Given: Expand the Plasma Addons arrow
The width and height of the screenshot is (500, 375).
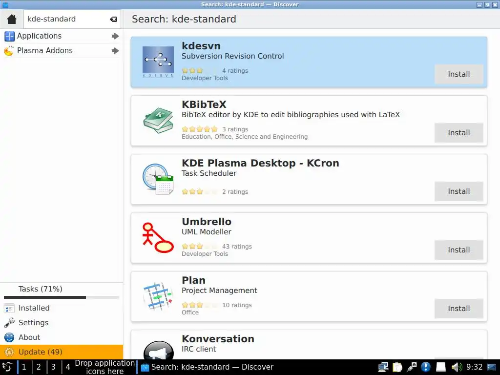Looking at the screenshot, I should (115, 51).
